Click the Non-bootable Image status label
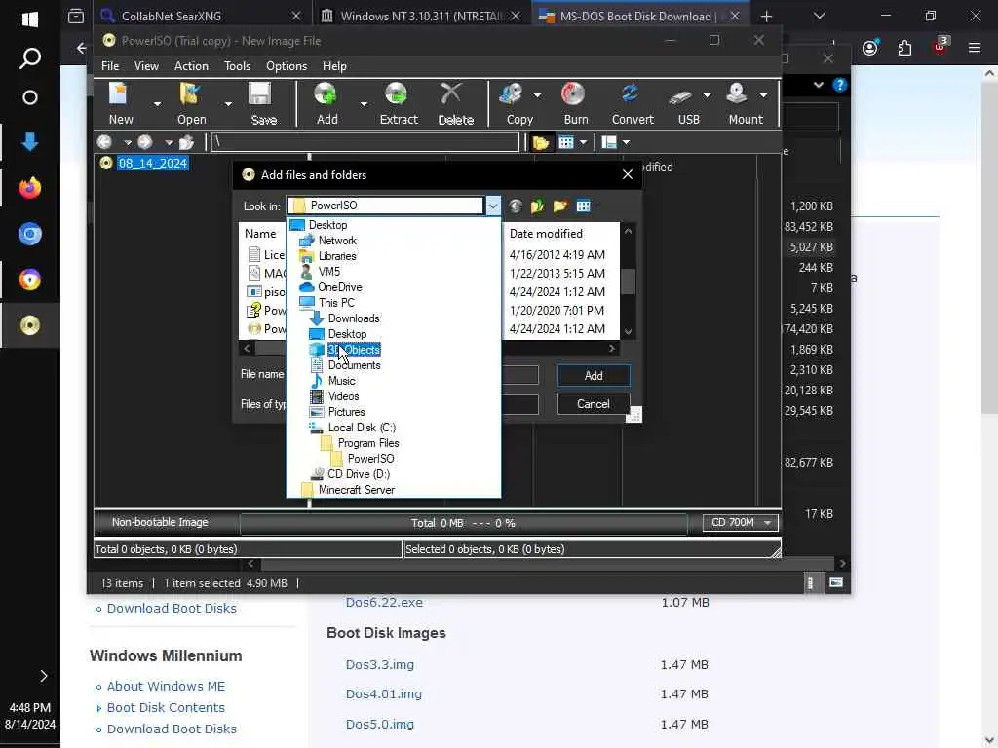The width and height of the screenshot is (998, 748). (x=160, y=522)
